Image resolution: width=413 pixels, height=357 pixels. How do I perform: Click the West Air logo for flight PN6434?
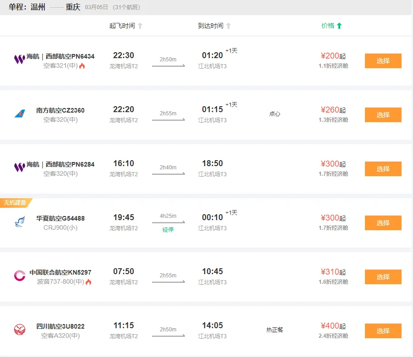pos(19,59)
